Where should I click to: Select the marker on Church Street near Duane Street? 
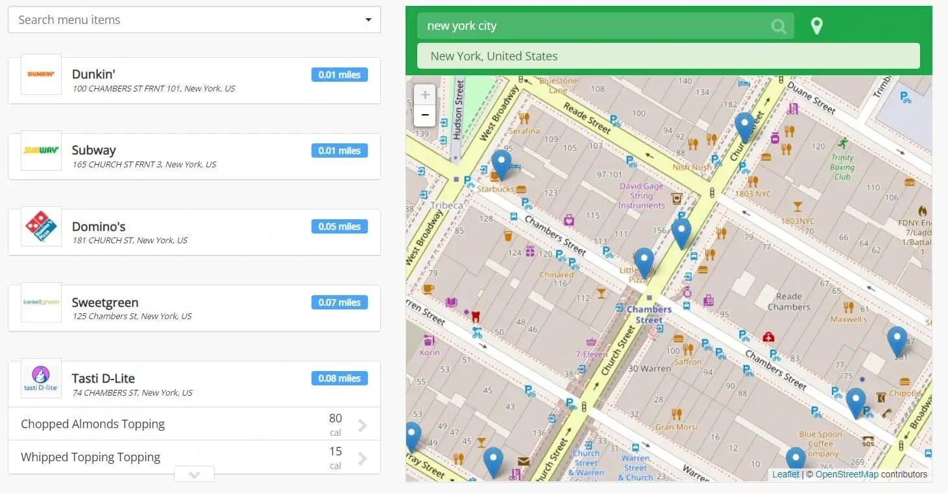point(744,127)
